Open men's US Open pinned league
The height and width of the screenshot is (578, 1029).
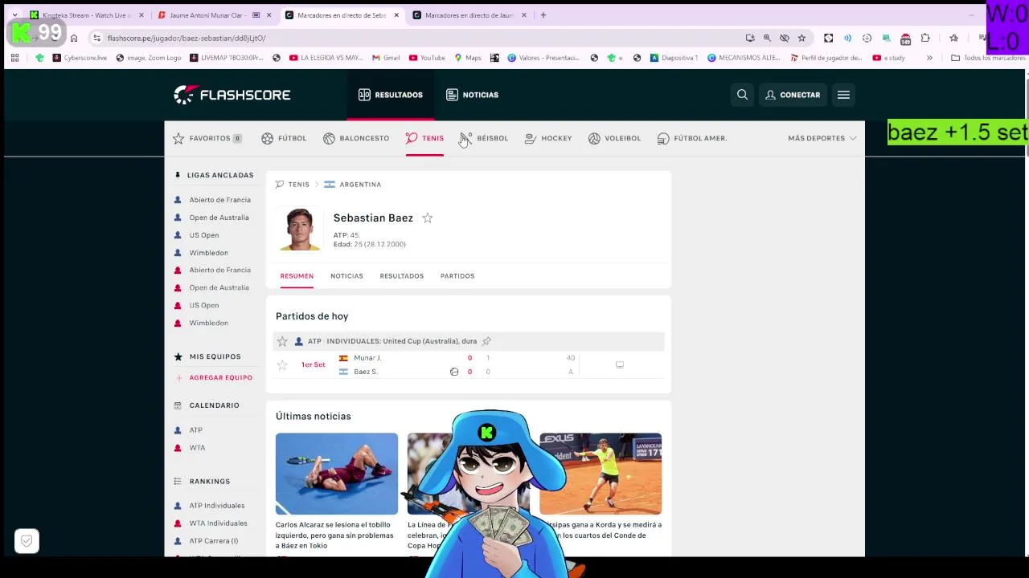203,235
